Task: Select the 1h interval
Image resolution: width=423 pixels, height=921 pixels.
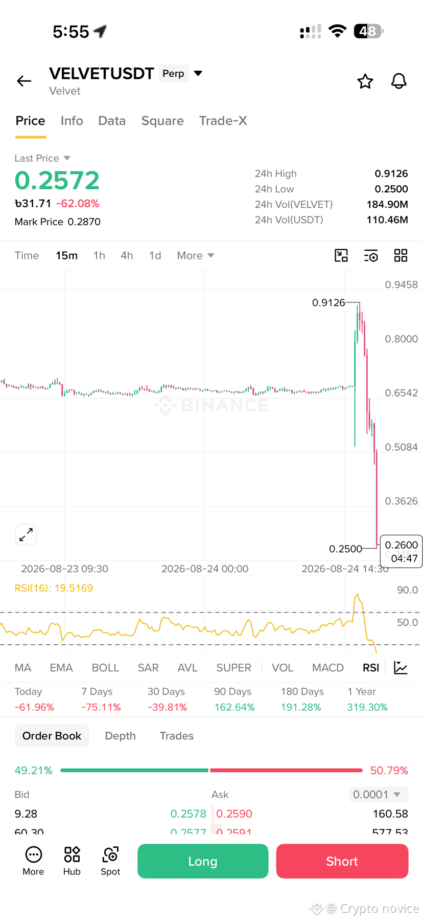Action: [99, 255]
